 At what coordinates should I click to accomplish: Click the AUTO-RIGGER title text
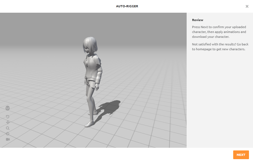[127, 6]
